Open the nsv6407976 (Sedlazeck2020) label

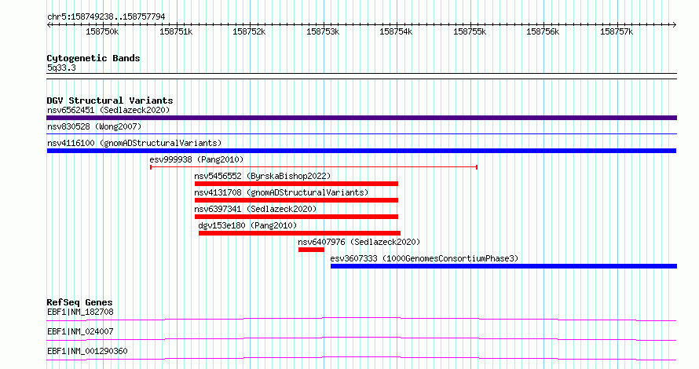(359, 242)
